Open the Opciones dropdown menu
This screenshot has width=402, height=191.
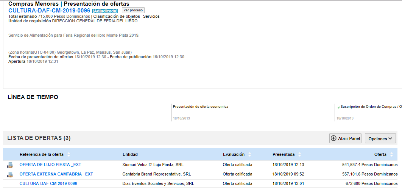(x=380, y=138)
